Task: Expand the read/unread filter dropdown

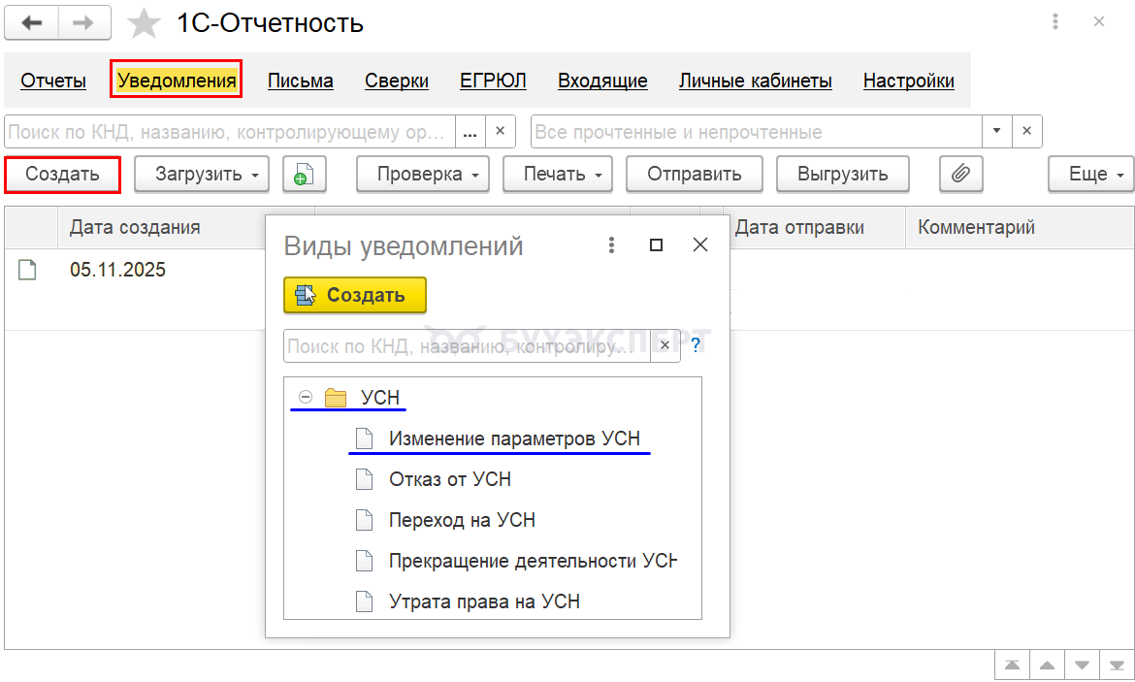Action: click(x=996, y=131)
